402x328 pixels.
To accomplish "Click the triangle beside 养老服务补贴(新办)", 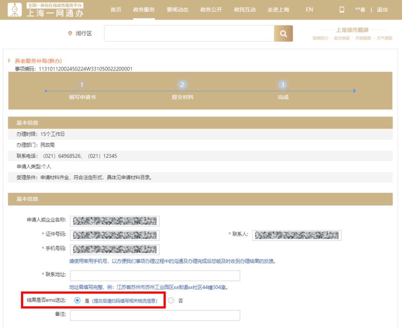I will coord(9,61).
